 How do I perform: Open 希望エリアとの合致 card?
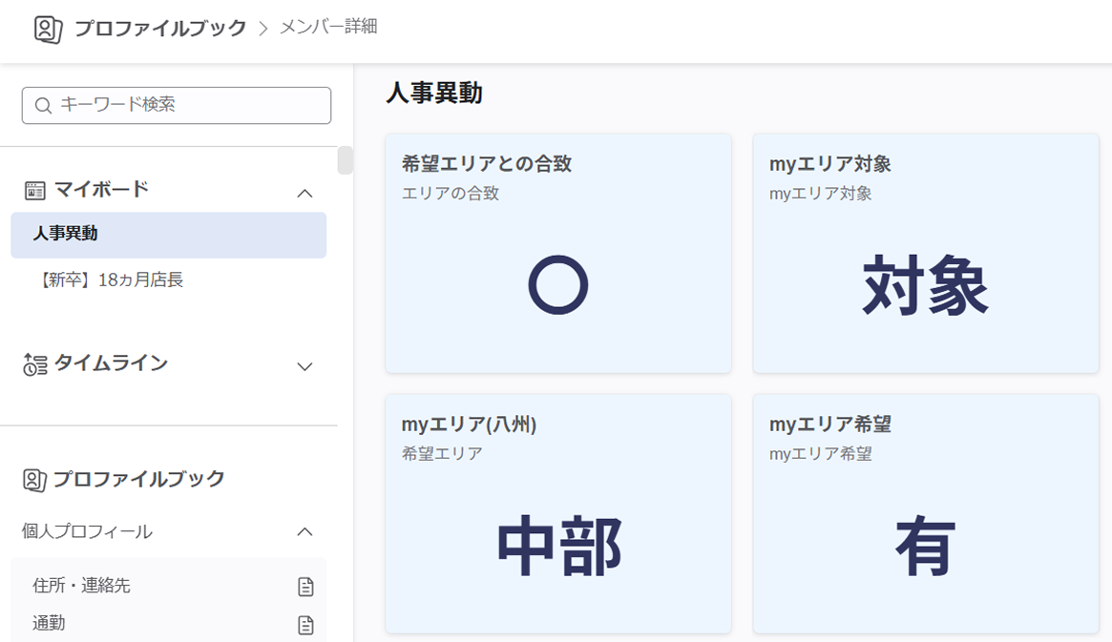(558, 253)
